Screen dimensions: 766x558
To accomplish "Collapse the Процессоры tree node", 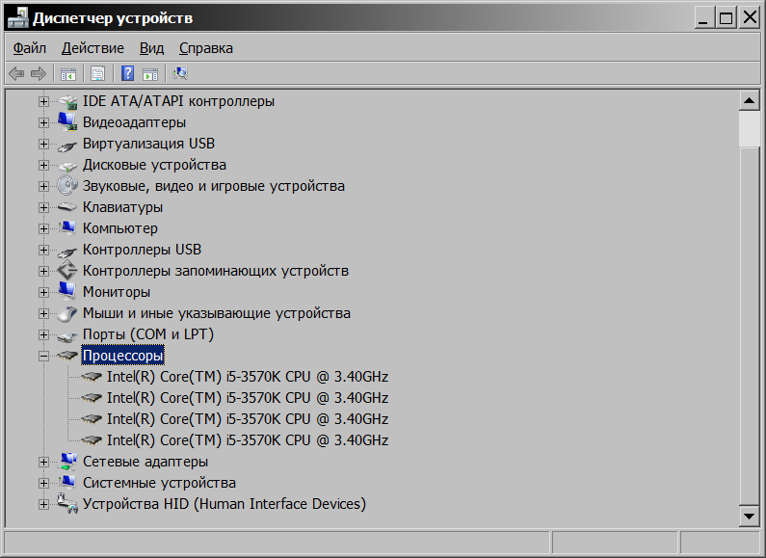I will click(43, 356).
